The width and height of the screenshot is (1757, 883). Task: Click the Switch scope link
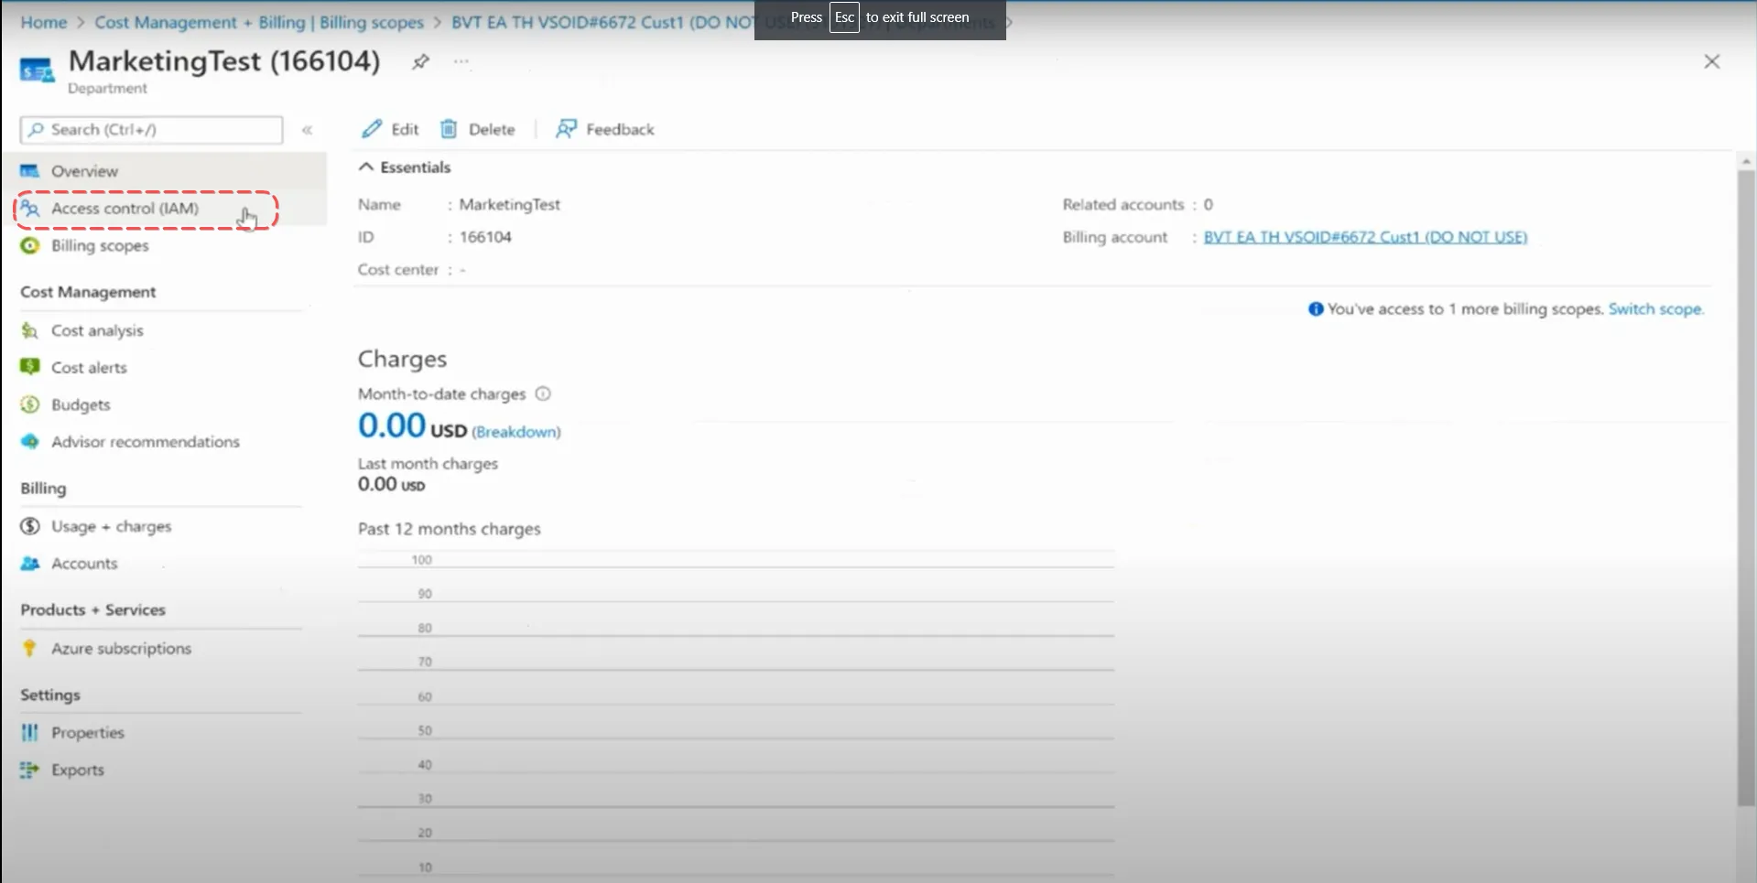(x=1655, y=309)
